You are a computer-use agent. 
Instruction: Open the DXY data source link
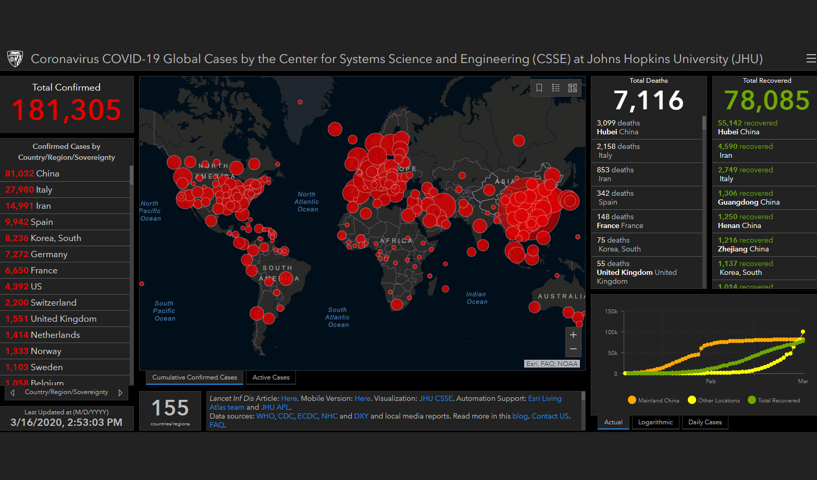[x=361, y=416]
